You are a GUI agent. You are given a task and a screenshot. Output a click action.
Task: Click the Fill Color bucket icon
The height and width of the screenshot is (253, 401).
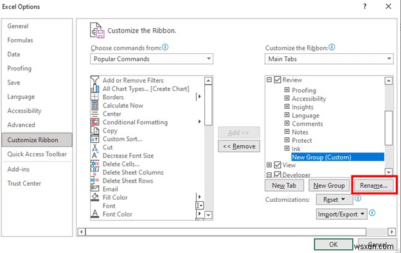(94, 197)
